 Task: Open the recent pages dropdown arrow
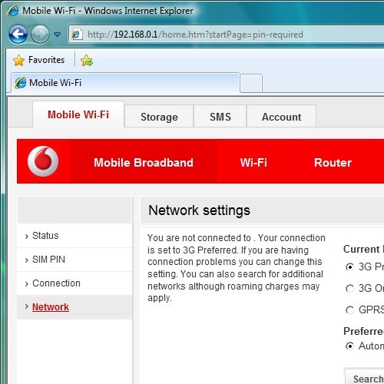pyautogui.click(x=57, y=35)
